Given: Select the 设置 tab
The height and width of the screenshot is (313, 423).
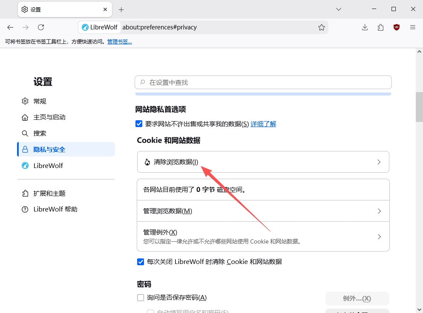Looking at the screenshot, I should click(65, 9).
